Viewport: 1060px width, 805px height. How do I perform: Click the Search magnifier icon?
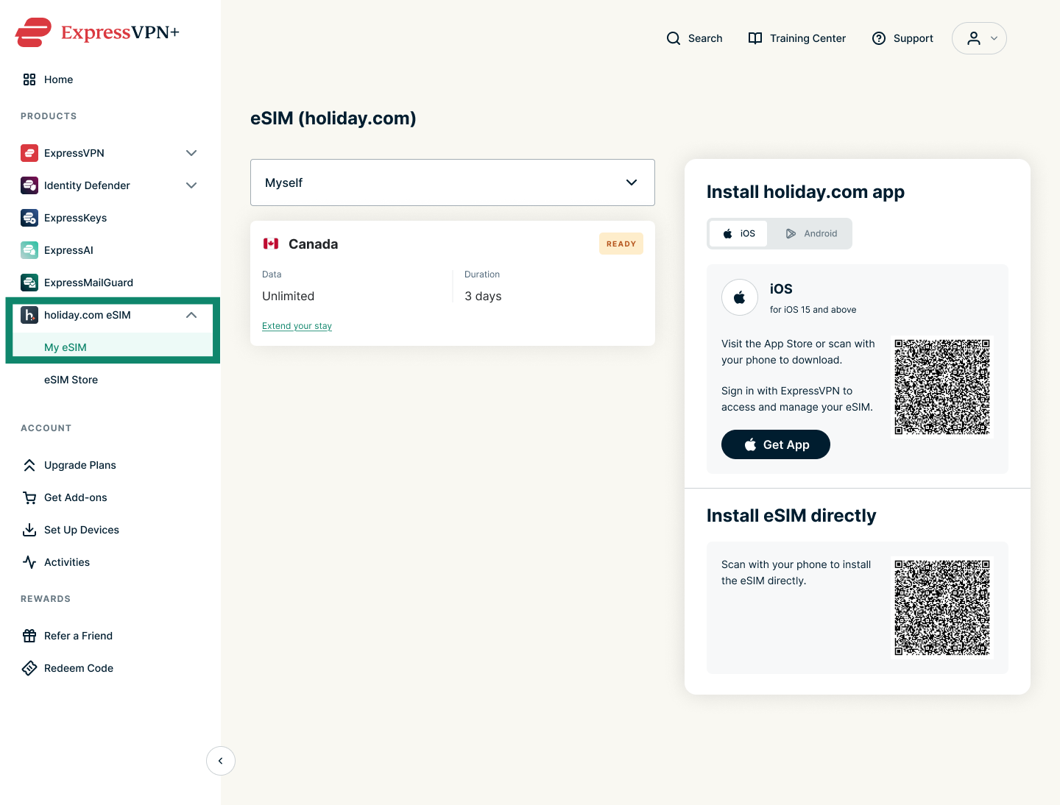point(674,38)
